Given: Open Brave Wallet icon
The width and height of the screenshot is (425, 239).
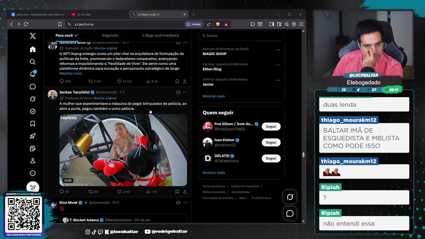Looking at the screenshot, I should [279, 24].
